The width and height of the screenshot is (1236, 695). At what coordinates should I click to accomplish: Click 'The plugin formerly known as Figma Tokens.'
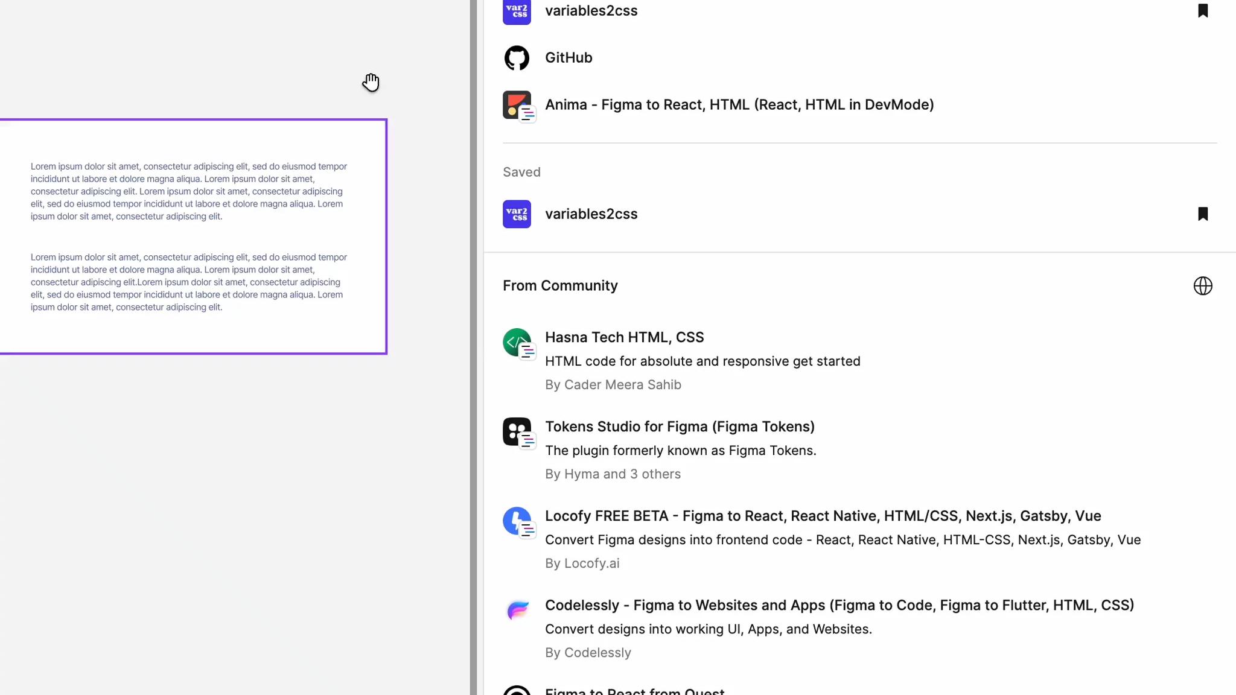[x=680, y=450]
